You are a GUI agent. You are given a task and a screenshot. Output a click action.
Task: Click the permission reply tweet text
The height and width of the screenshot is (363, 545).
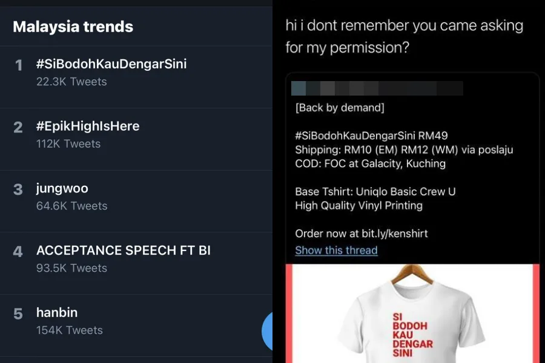404,36
